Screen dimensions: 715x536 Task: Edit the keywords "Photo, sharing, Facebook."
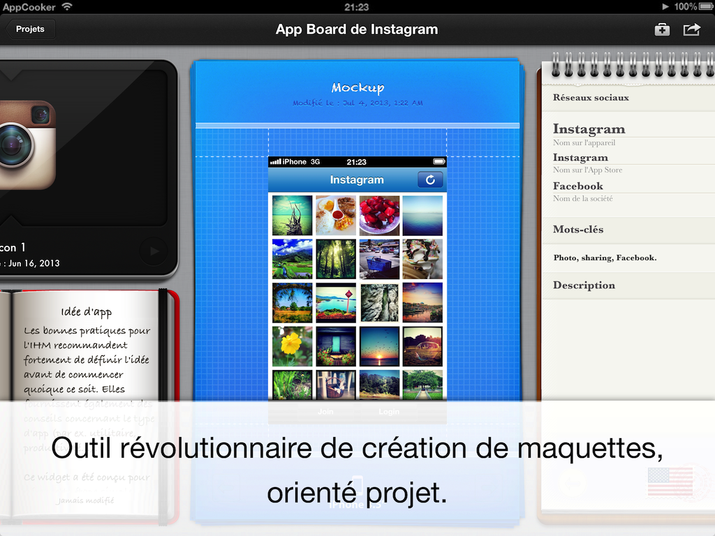click(605, 258)
